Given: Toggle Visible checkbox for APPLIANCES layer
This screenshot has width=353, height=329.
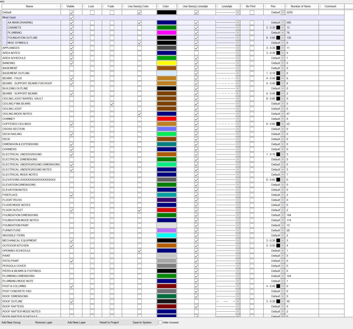Looking at the screenshot, I should (x=71, y=48).
